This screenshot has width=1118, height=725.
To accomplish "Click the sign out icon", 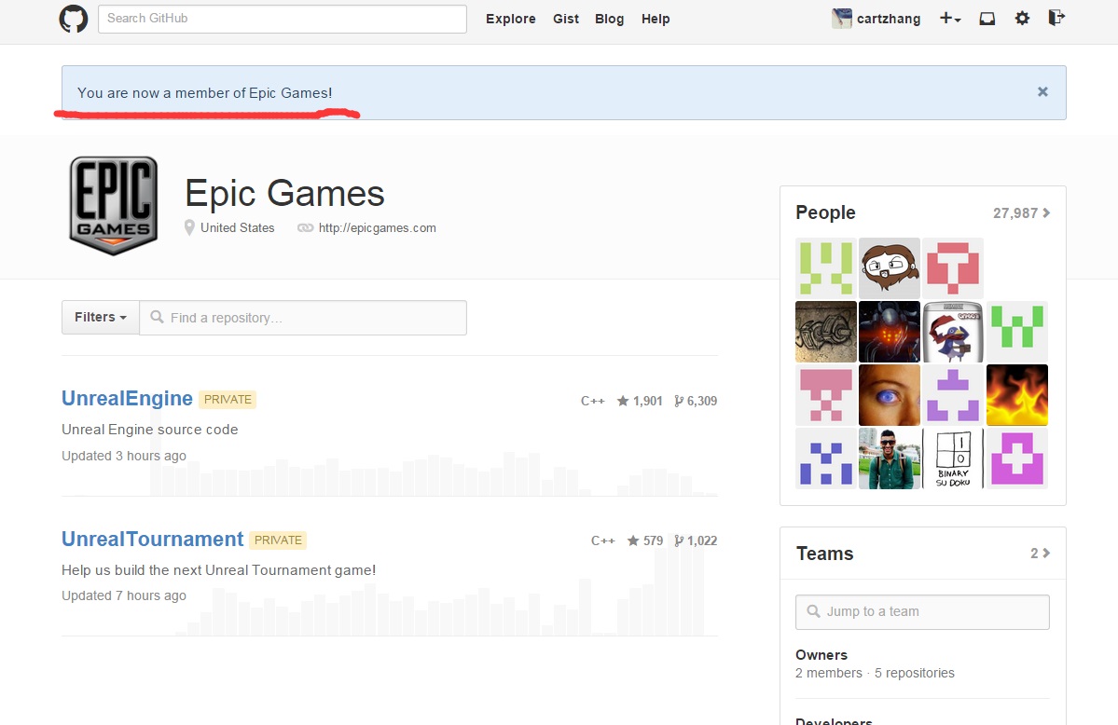I will (x=1056, y=18).
